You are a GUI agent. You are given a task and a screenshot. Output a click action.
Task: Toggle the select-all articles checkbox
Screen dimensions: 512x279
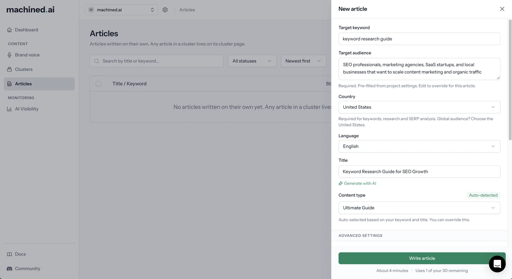tap(99, 84)
